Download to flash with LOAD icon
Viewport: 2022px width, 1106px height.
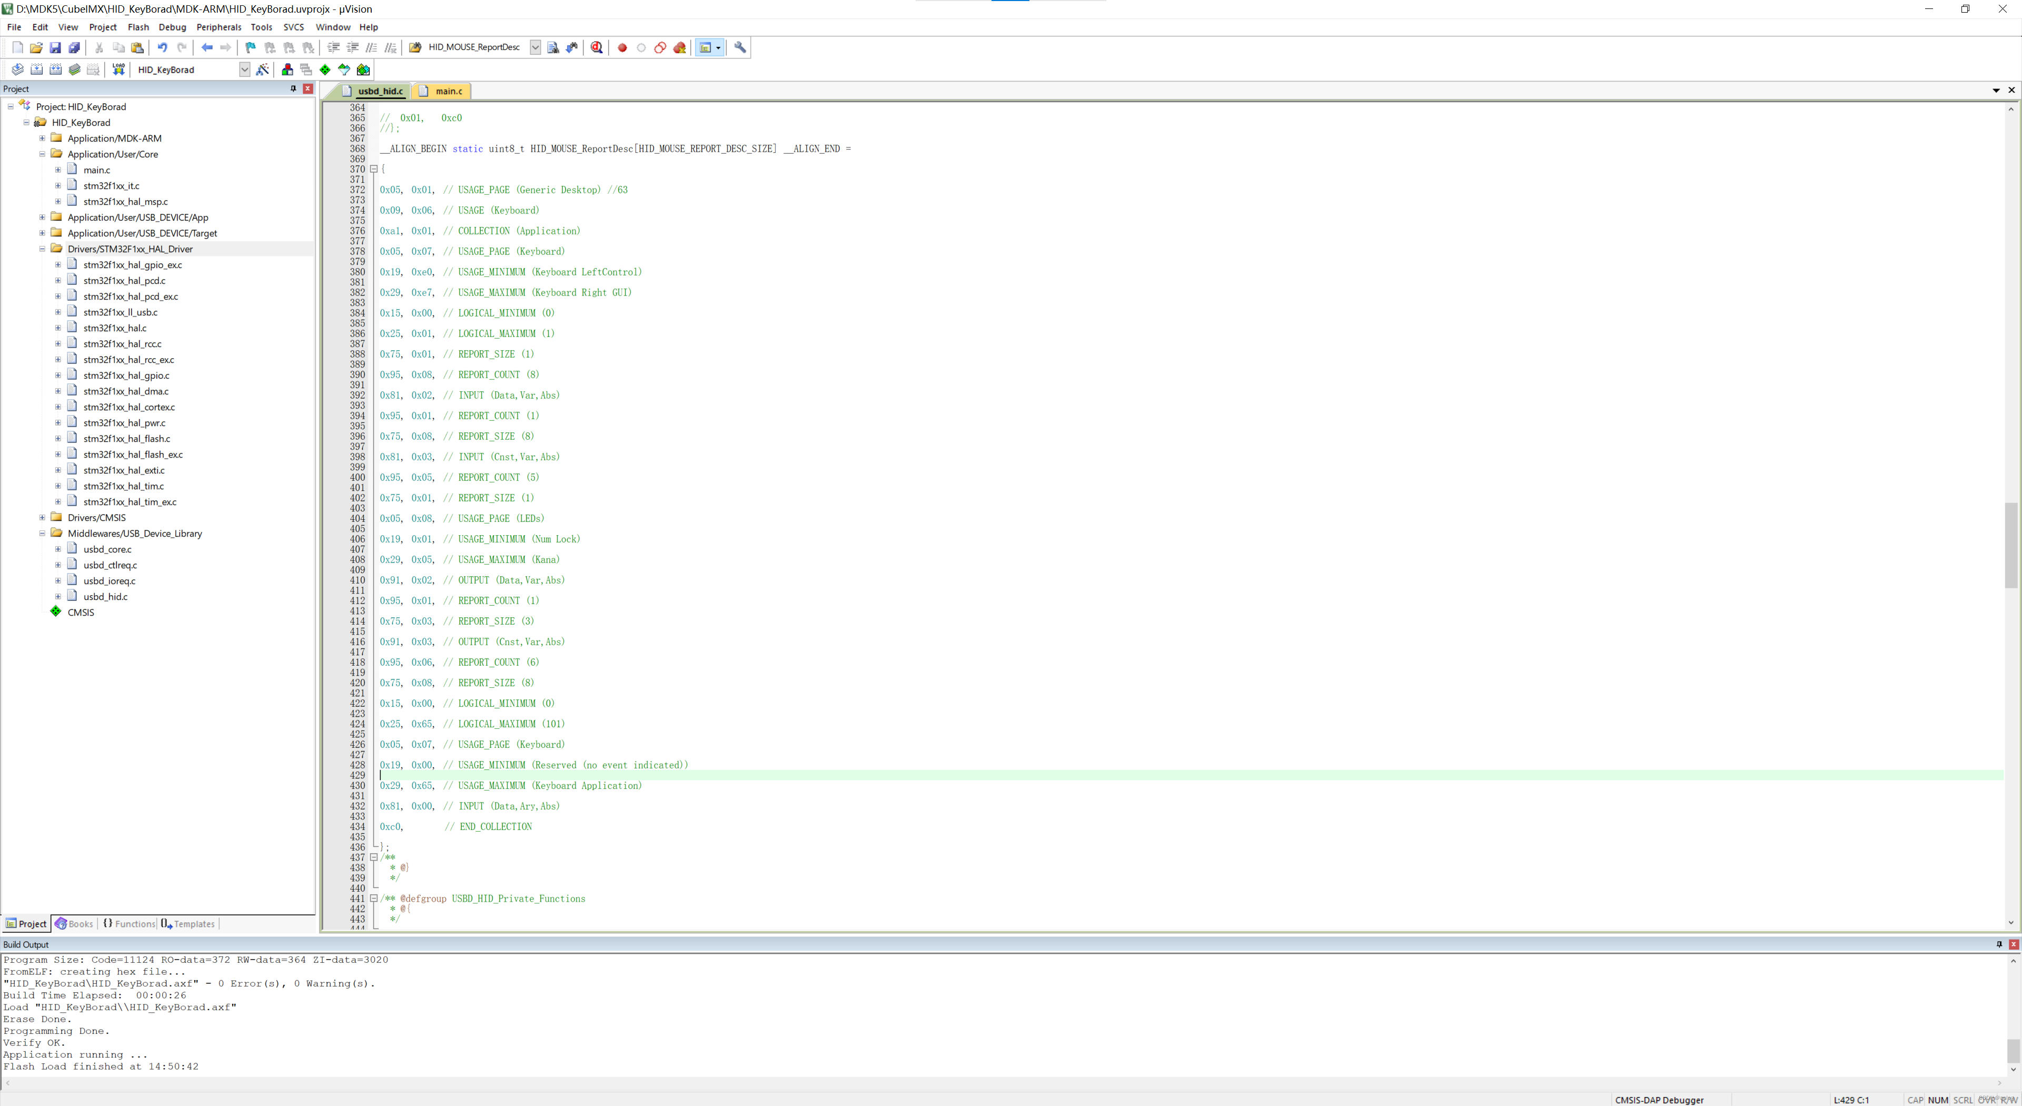tap(118, 70)
